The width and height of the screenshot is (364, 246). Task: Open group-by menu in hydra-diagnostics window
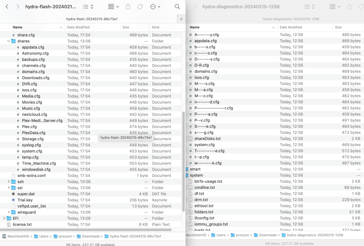335,7
